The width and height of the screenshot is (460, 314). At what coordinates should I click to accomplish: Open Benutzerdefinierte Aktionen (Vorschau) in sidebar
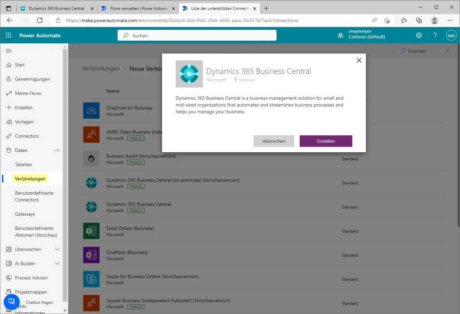[36, 232]
